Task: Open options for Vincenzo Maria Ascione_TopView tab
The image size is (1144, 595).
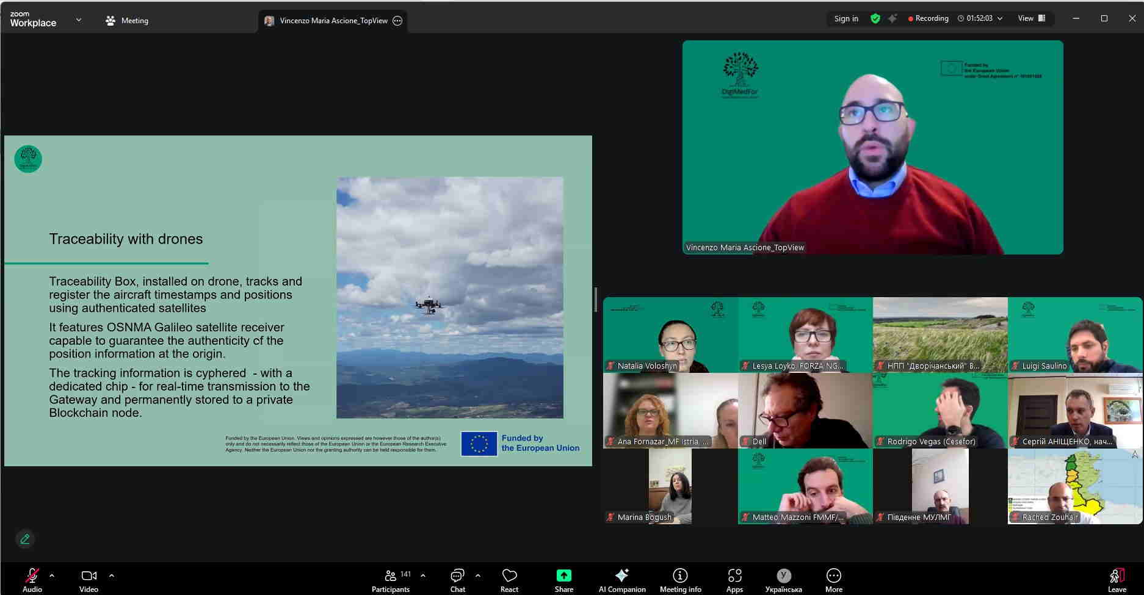Action: point(397,21)
